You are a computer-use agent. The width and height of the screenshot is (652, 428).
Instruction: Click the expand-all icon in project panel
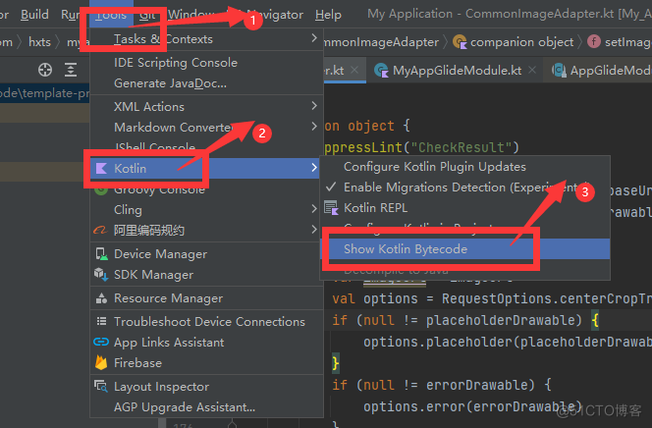click(x=71, y=70)
